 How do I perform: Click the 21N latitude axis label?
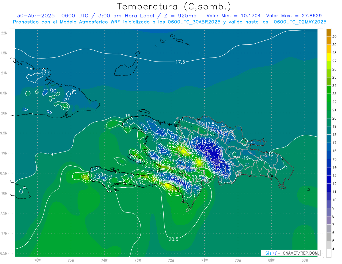[x=5, y=73]
